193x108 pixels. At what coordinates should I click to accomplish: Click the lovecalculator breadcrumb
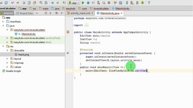[x=100, y=8]
